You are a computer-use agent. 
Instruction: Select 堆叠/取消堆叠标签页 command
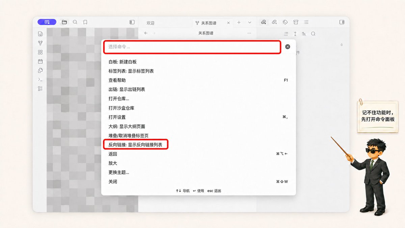click(x=198, y=135)
